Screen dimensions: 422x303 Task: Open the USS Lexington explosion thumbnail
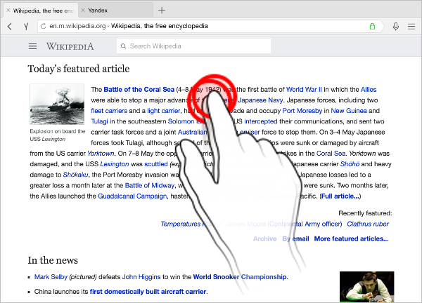point(57,104)
